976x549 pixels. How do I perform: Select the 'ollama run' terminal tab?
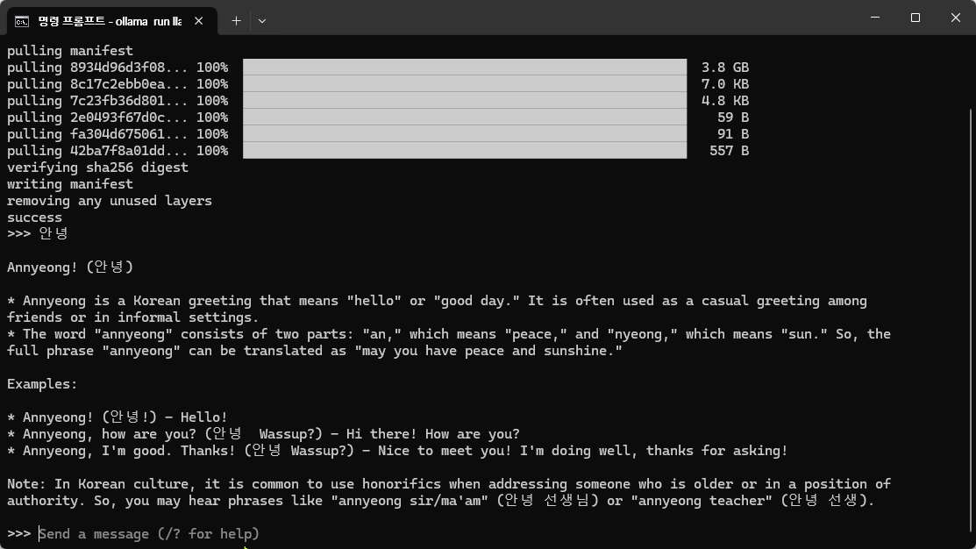pos(112,21)
